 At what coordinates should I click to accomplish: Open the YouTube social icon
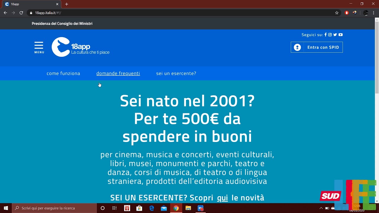tap(341, 35)
